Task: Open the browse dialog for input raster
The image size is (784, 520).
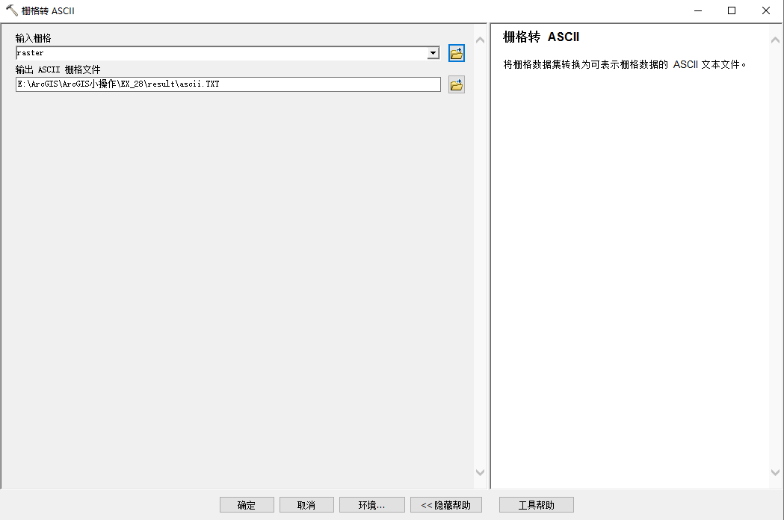Action: (x=456, y=53)
